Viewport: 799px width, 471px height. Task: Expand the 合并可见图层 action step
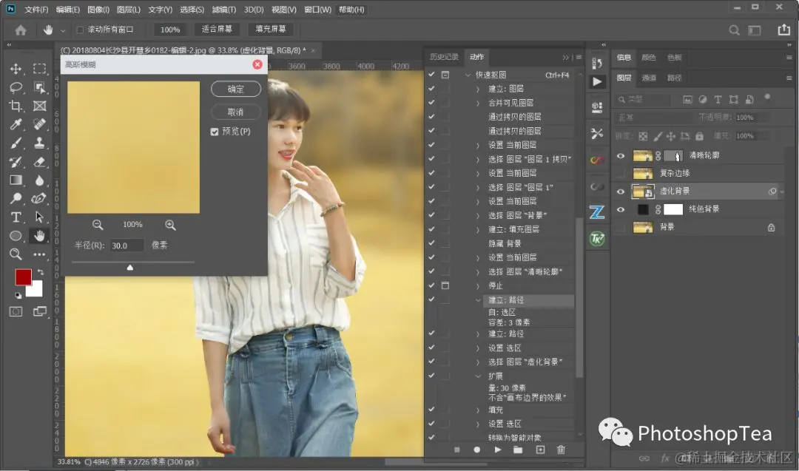point(477,104)
